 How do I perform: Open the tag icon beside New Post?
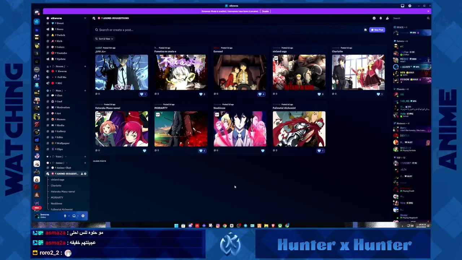(x=365, y=30)
